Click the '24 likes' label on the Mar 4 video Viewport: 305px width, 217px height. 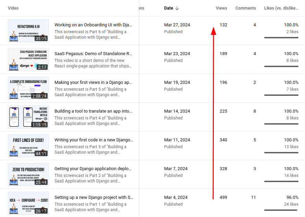(x=291, y=204)
